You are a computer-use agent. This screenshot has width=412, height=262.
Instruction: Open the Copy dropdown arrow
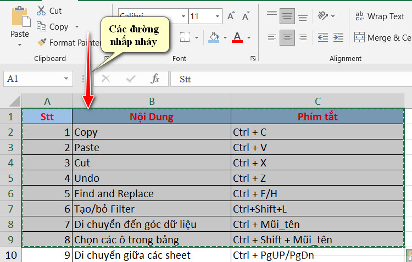point(77,26)
